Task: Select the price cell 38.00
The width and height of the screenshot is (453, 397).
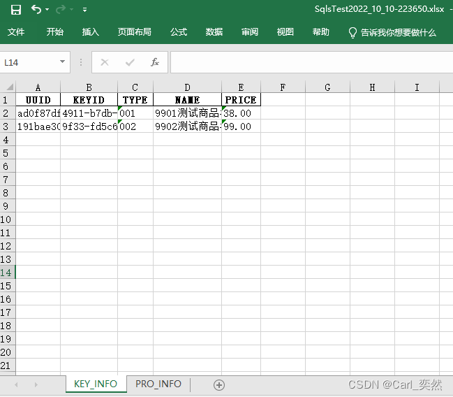Action: (242, 113)
